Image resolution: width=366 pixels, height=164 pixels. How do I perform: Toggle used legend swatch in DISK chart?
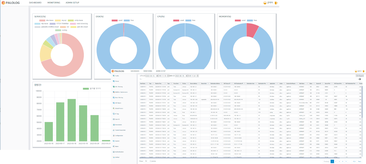pos(115,20)
